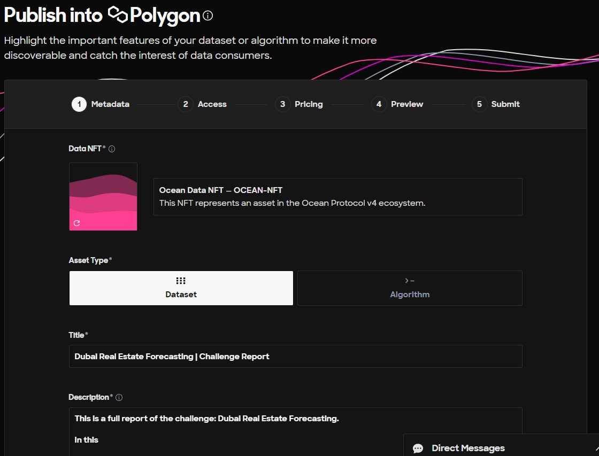Click the Direct Messages chat bubble icon
The width and height of the screenshot is (599, 456).
point(418,448)
